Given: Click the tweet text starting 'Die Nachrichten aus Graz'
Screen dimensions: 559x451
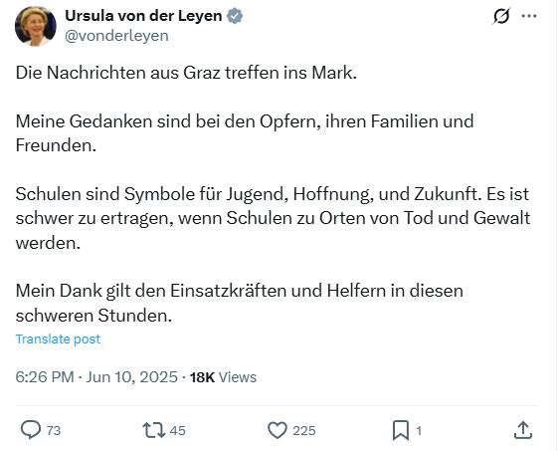Looking at the screenshot, I should (x=186, y=73).
